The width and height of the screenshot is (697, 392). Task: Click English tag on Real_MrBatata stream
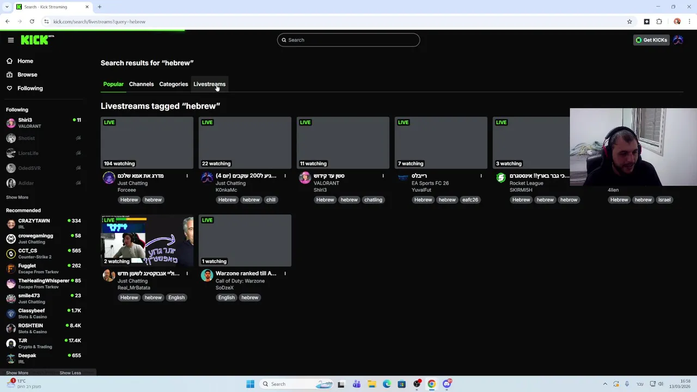tap(176, 298)
